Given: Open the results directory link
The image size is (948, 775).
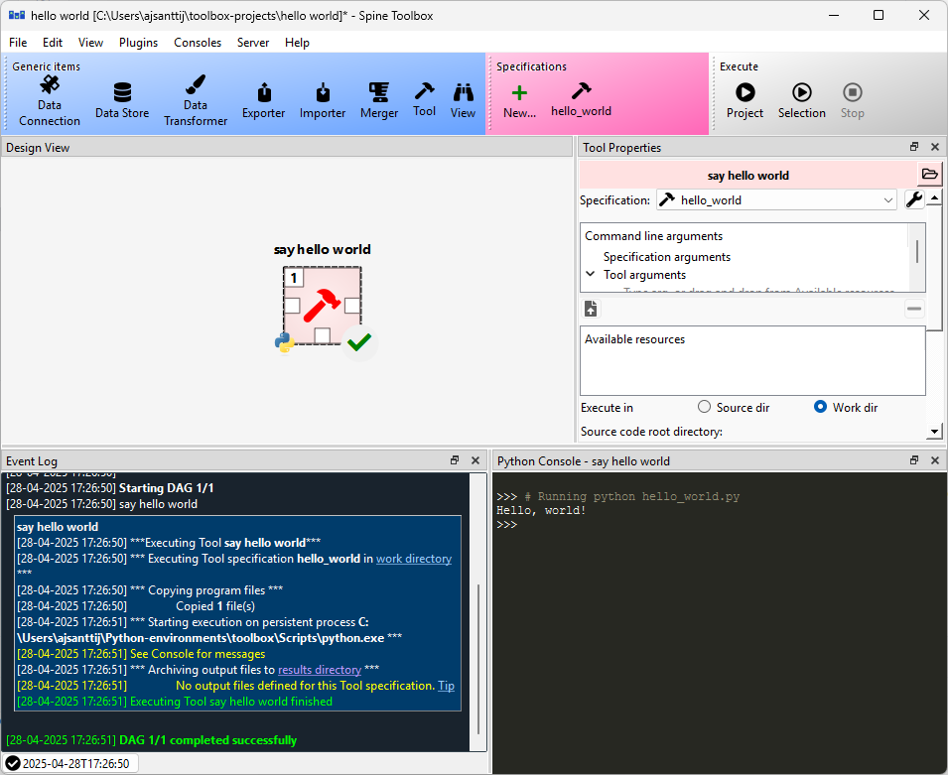Looking at the screenshot, I should click(x=320, y=670).
